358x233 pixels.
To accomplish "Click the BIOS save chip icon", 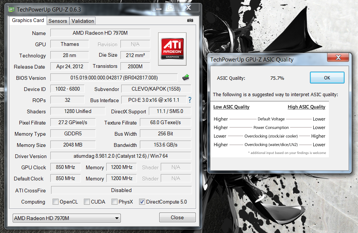I will coord(186,78).
